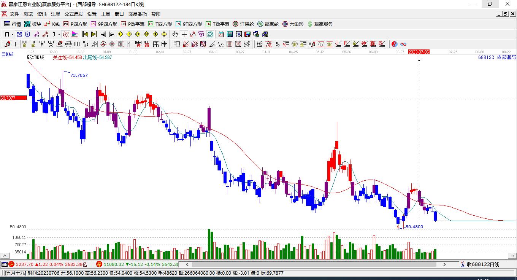Open 赢家服务 service link
This screenshot has width=517, height=280.
[x=320, y=24]
